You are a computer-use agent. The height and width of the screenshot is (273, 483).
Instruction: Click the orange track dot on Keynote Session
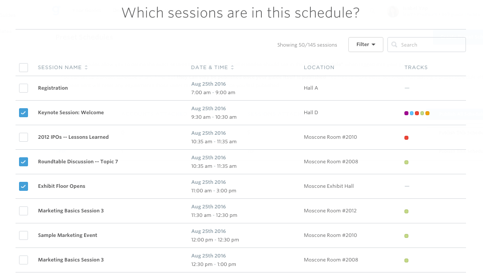pyautogui.click(x=427, y=113)
